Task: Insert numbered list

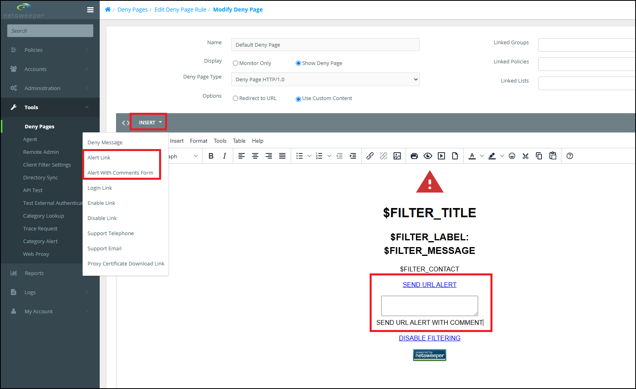Action: (319, 156)
